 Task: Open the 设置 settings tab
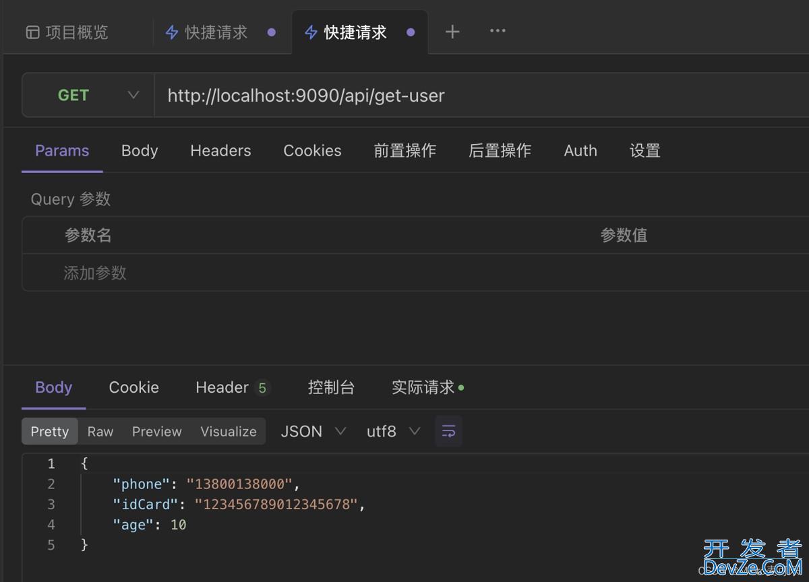[x=645, y=151]
